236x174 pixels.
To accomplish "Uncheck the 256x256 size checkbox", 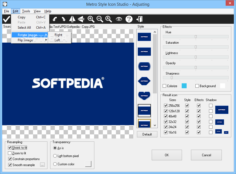I will click(x=166, y=105).
